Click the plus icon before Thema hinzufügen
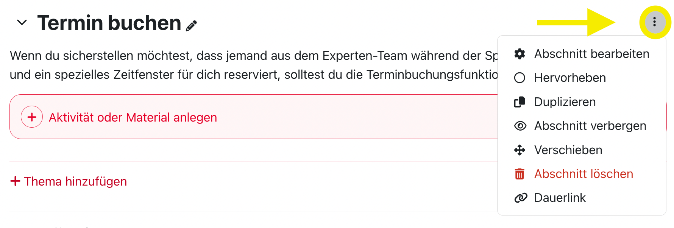Viewport: 674px width, 228px height. (x=15, y=181)
